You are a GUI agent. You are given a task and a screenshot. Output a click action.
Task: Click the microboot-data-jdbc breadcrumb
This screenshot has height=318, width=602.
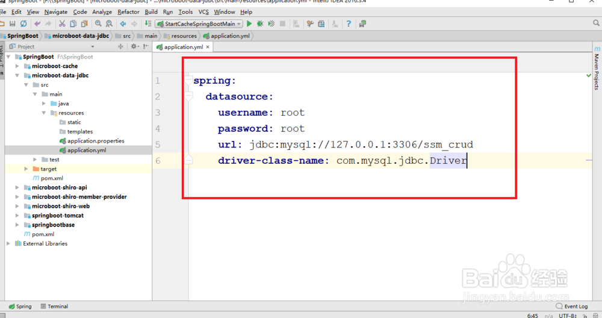click(x=77, y=36)
